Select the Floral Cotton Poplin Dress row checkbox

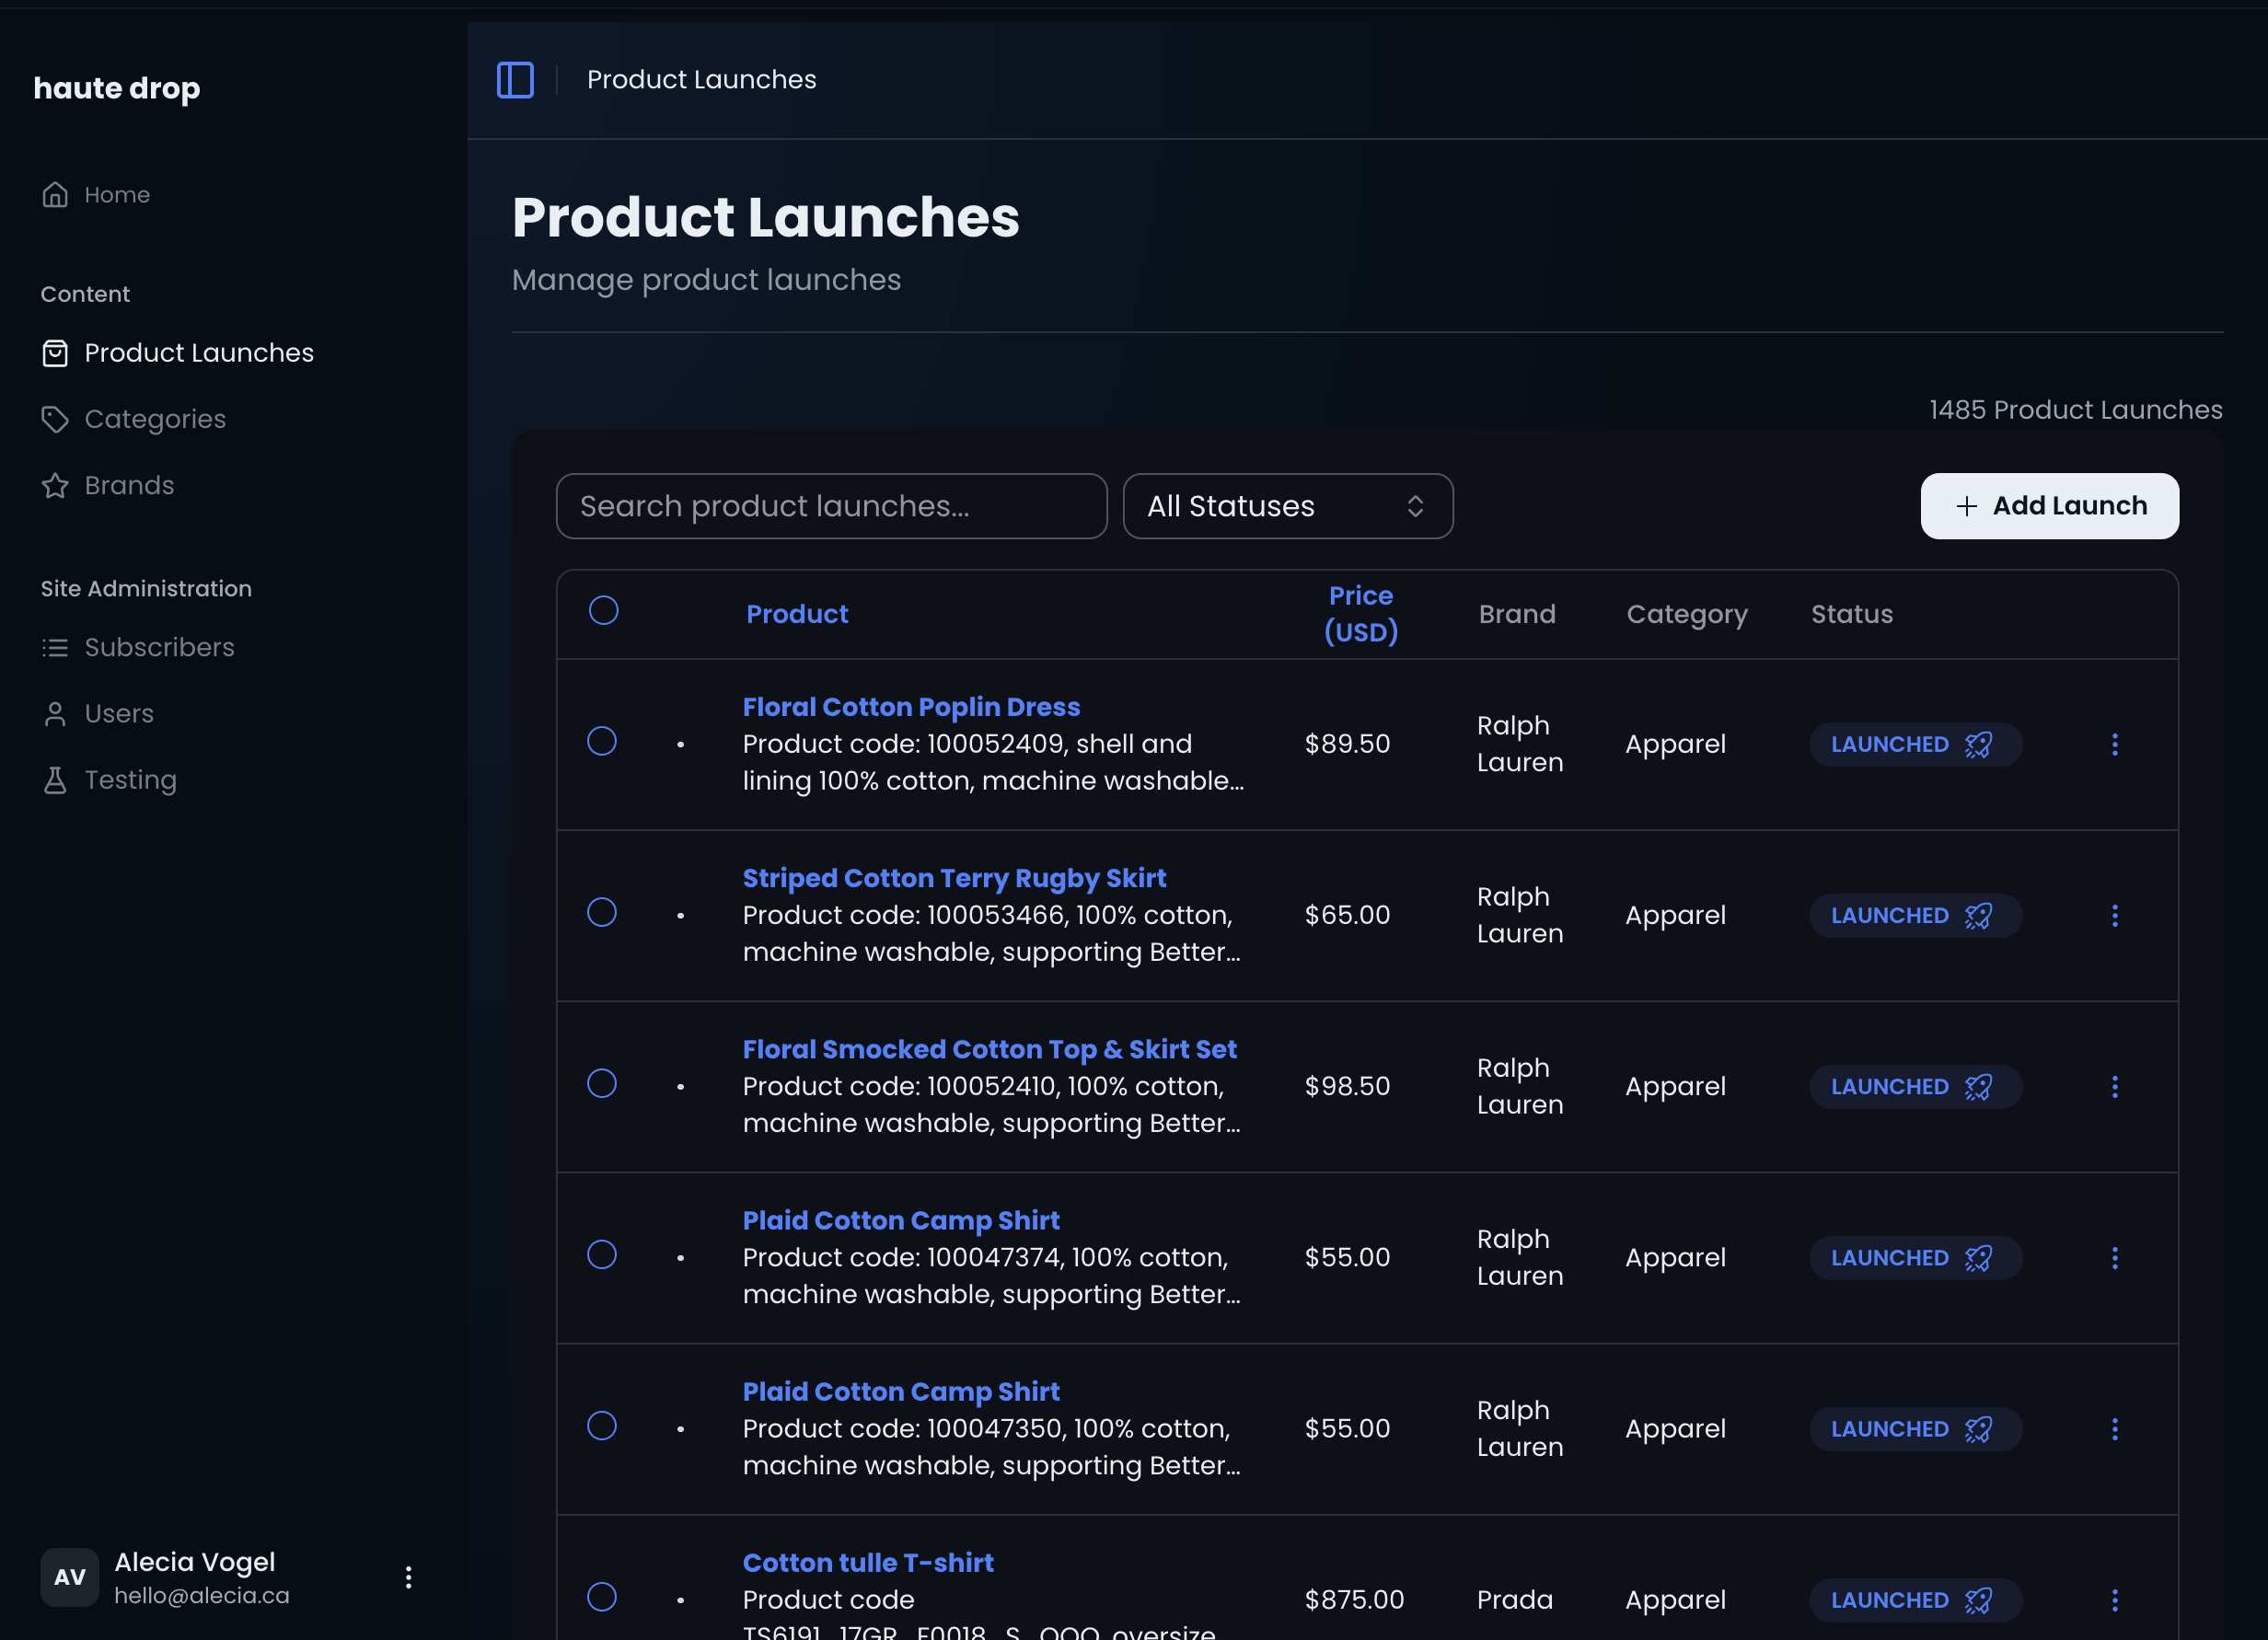pos(601,741)
